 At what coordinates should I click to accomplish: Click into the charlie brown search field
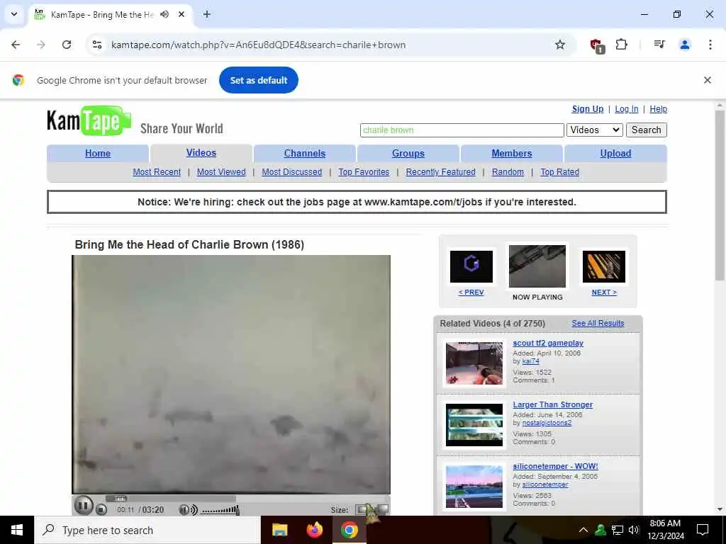pyautogui.click(x=462, y=130)
